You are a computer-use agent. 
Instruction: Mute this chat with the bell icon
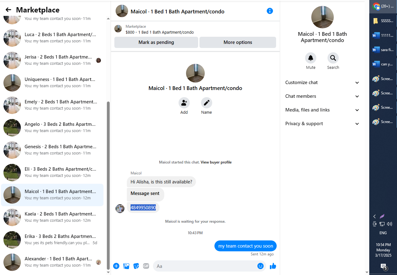click(x=311, y=58)
